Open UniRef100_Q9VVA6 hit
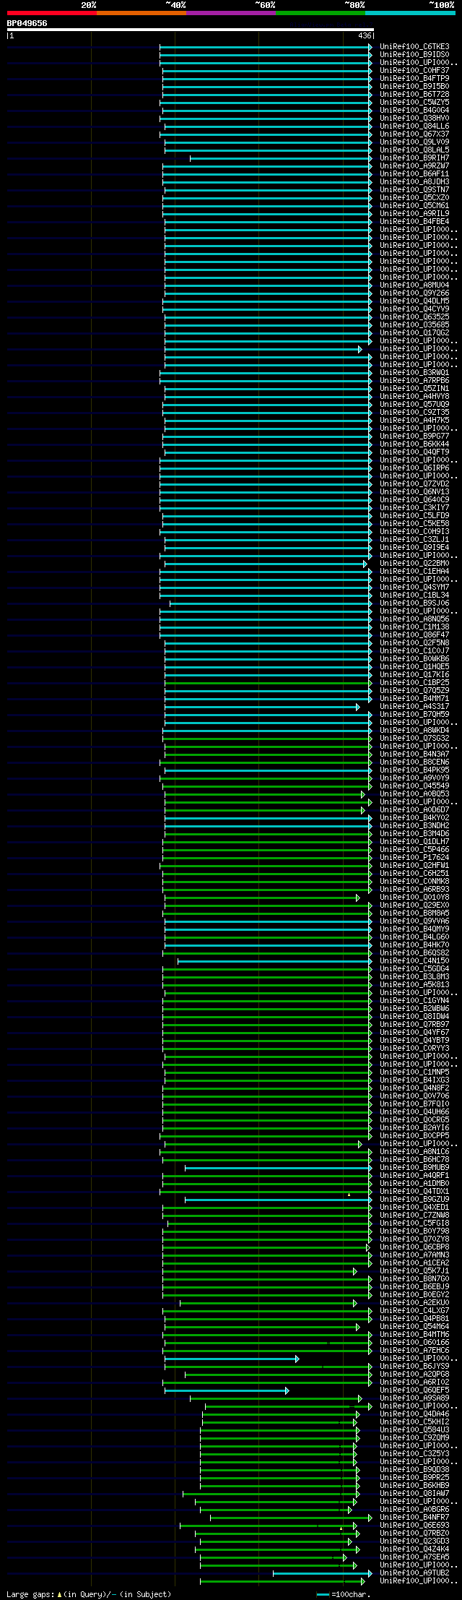This screenshot has height=1600, width=462. coord(414,921)
